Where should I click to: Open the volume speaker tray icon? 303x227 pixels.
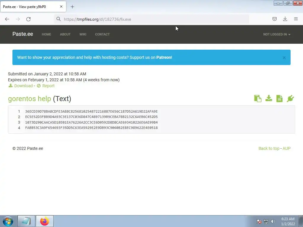[x=273, y=221]
